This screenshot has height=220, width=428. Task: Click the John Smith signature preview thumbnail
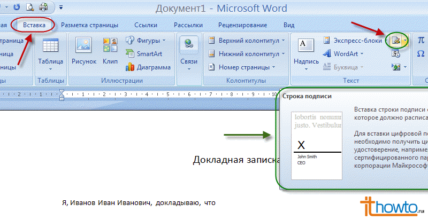[317, 146]
